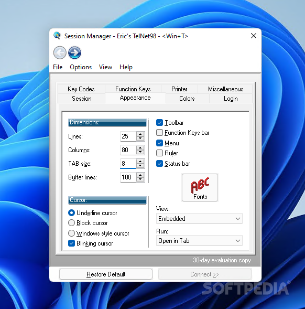Switch to the Miscellaneous tab

[x=226, y=89]
